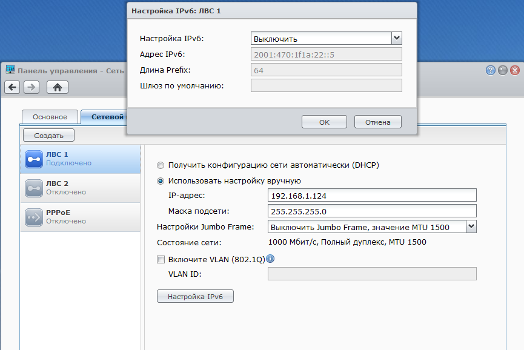This screenshot has width=524, height=350.
Task: Open help question mark icon
Action: [x=490, y=70]
